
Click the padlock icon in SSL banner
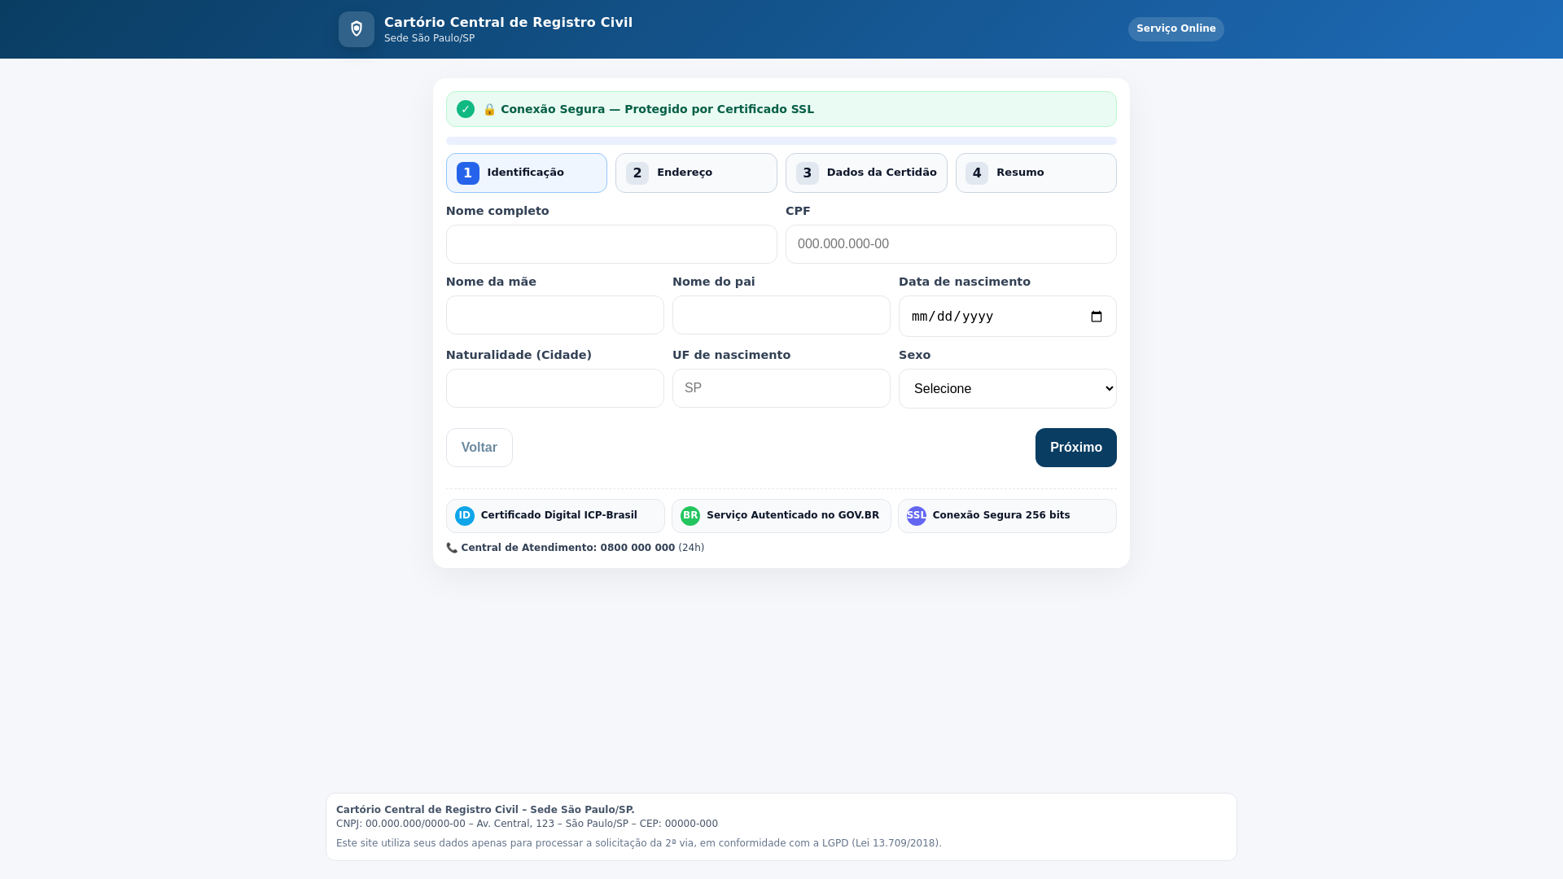click(489, 109)
